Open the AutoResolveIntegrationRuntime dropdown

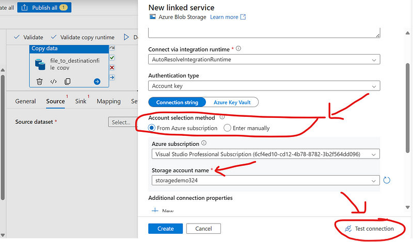(x=264, y=59)
